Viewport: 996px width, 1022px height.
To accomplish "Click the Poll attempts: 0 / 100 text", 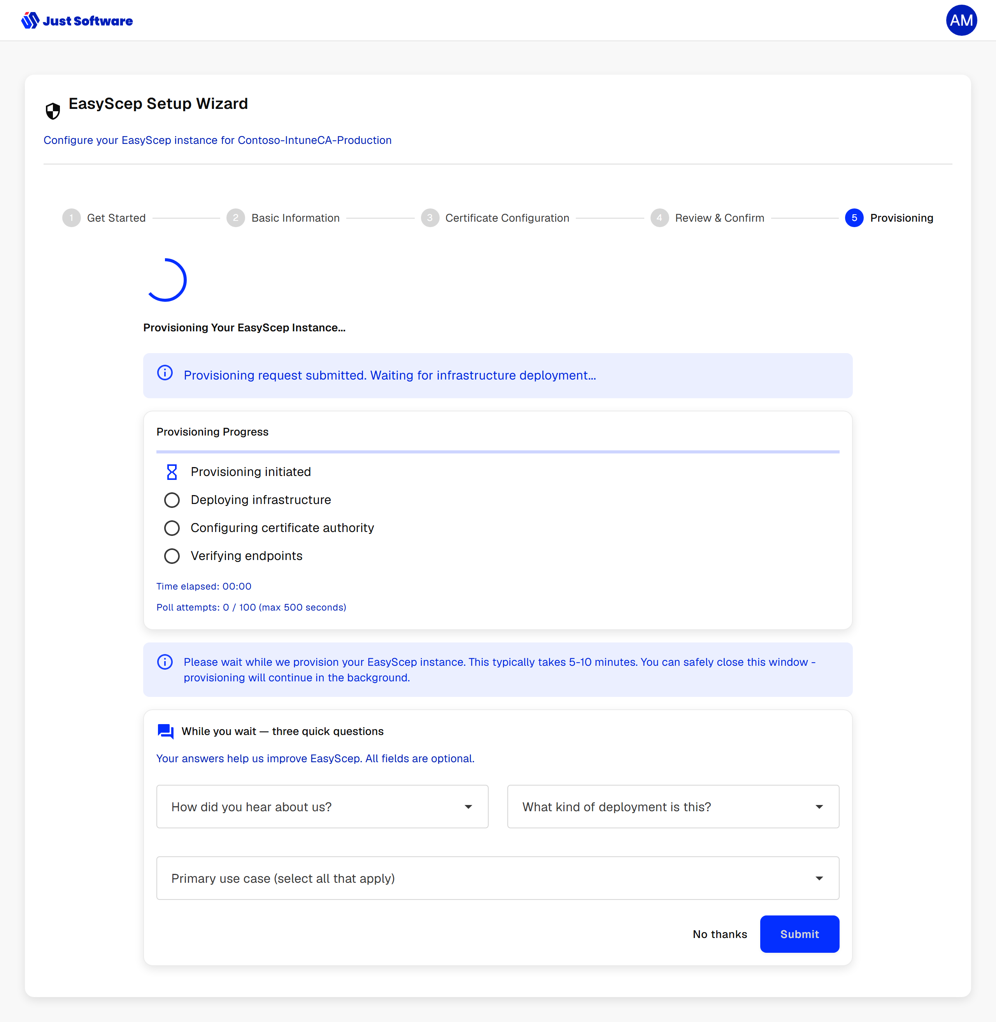I will click(x=251, y=607).
